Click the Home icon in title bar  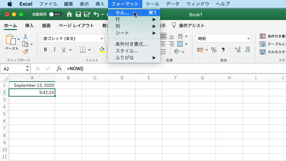(69, 15)
